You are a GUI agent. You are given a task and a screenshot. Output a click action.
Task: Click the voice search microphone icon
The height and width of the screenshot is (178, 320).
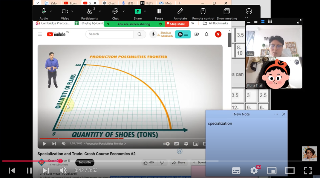click(153, 34)
